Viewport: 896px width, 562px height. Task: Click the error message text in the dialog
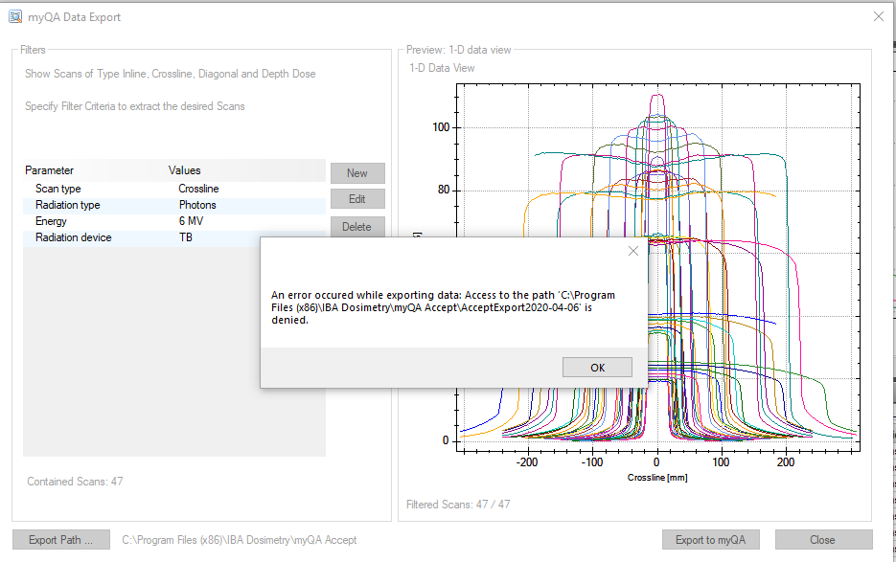[443, 307]
